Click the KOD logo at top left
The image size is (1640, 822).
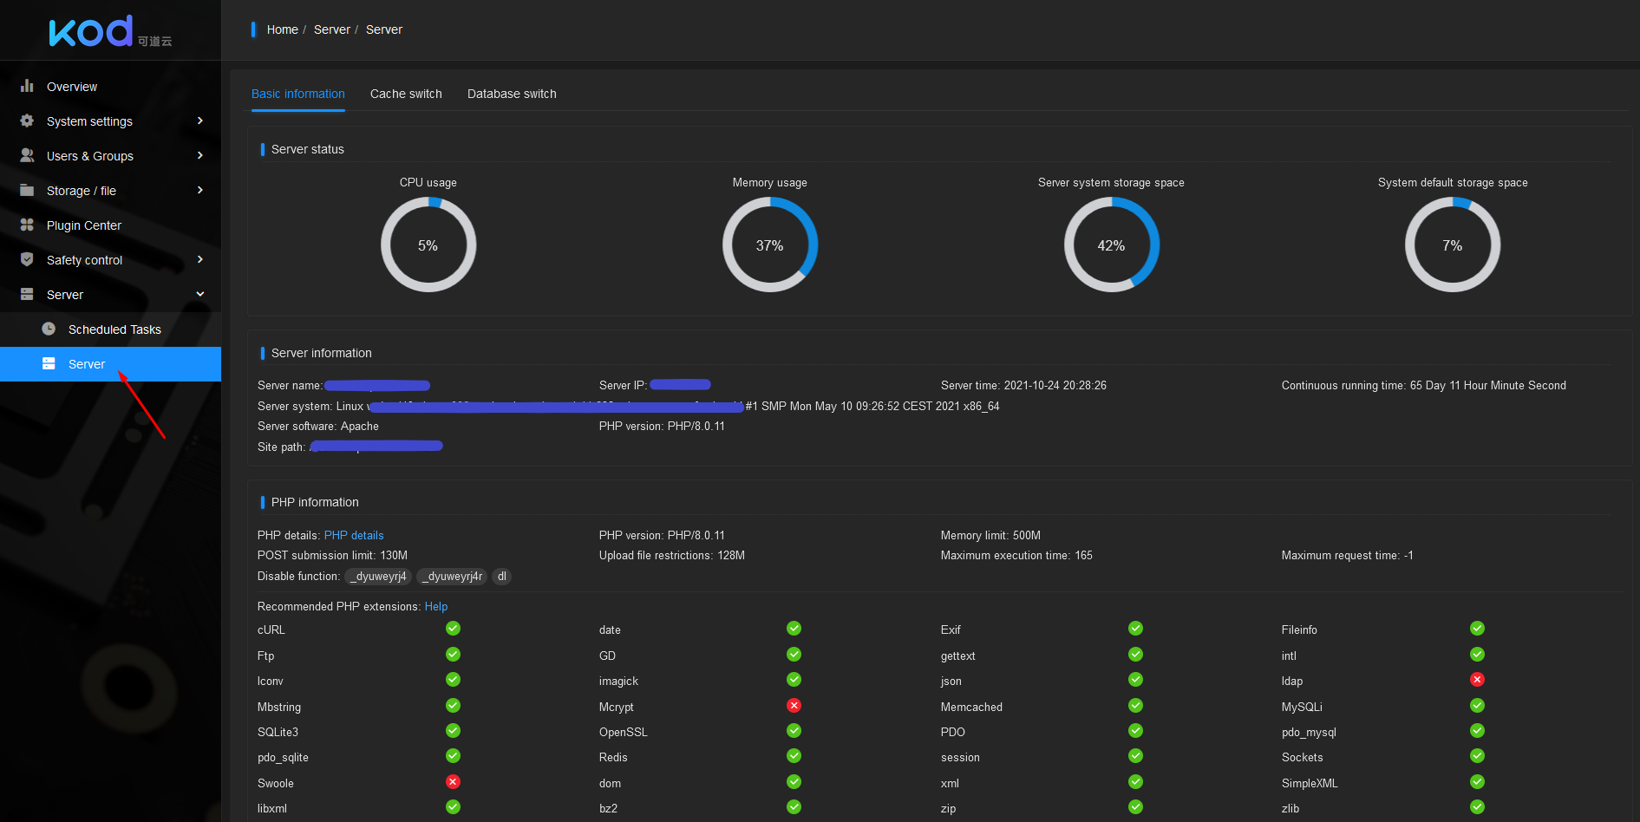coord(91,30)
